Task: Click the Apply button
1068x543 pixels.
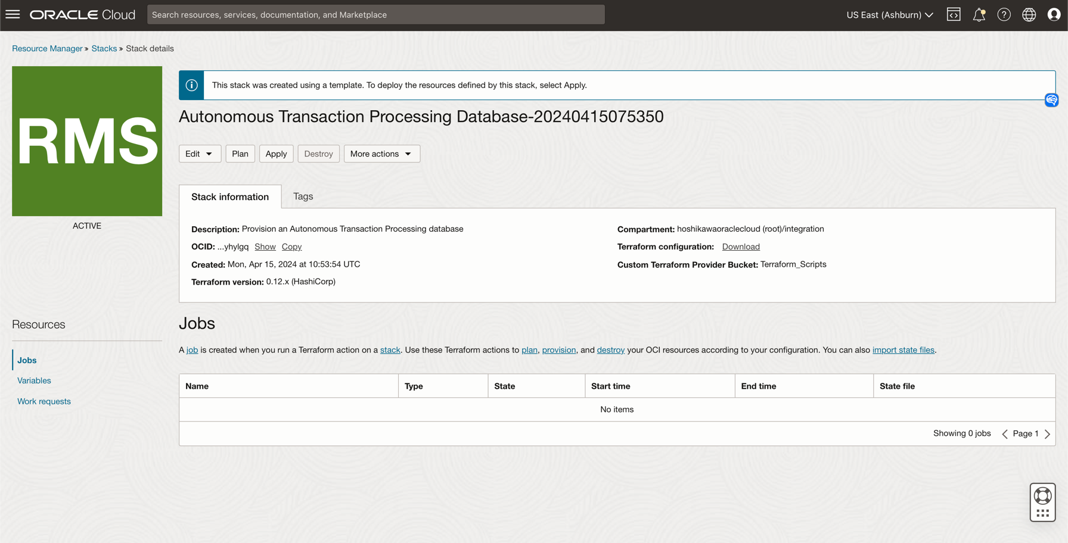Action: tap(276, 154)
